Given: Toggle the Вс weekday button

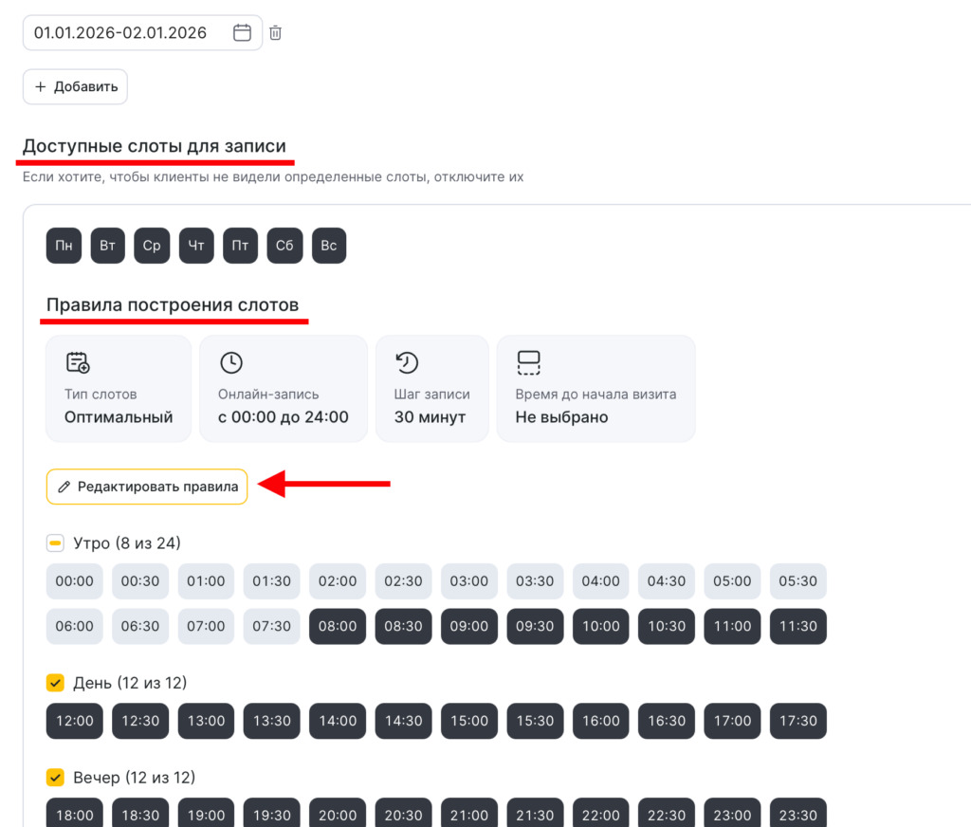Looking at the screenshot, I should [x=328, y=246].
